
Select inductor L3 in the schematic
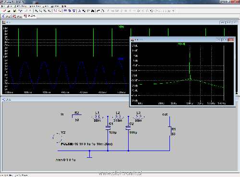(x=139, y=117)
